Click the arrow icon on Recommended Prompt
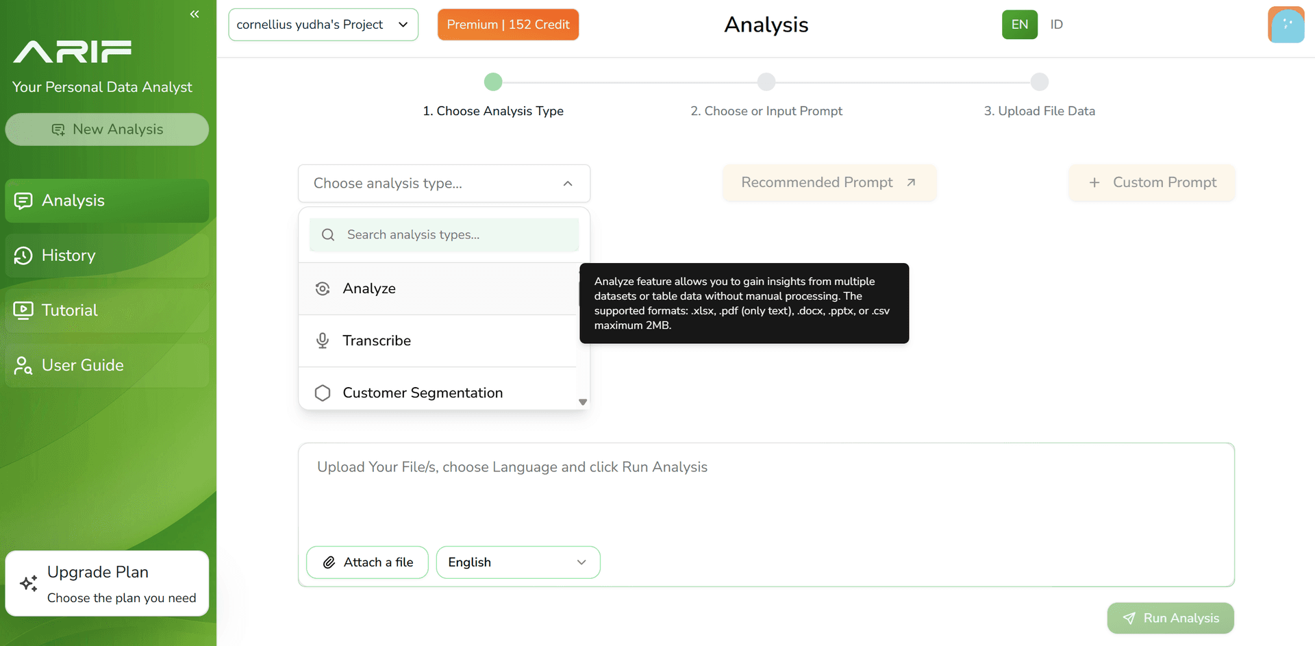The width and height of the screenshot is (1315, 646). click(911, 182)
